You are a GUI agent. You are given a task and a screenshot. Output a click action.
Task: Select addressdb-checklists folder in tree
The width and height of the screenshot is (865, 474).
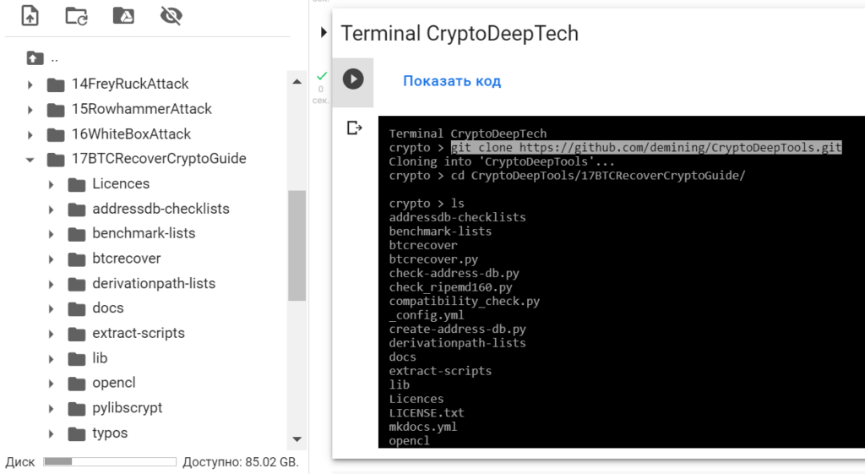(160, 209)
